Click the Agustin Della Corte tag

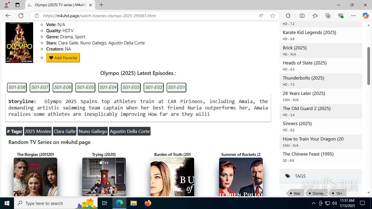pyautogui.click(x=130, y=131)
